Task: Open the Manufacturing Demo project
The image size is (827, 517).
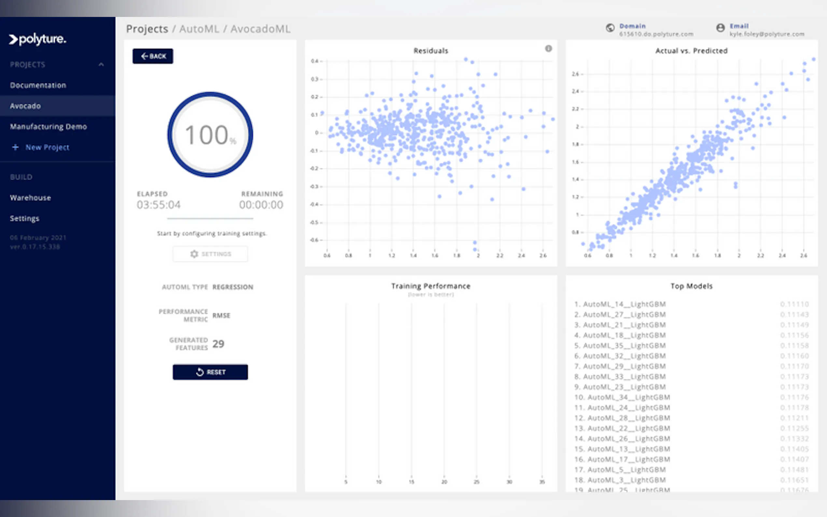Action: pyautogui.click(x=48, y=127)
